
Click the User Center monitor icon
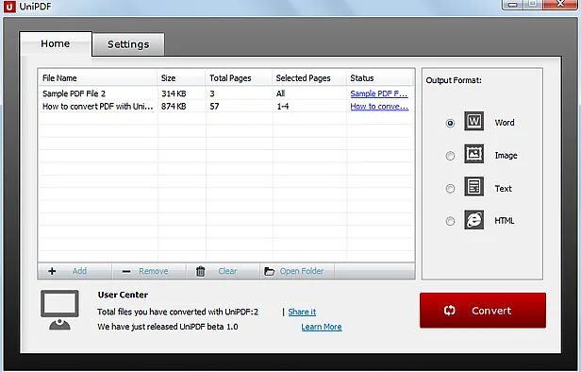click(59, 310)
